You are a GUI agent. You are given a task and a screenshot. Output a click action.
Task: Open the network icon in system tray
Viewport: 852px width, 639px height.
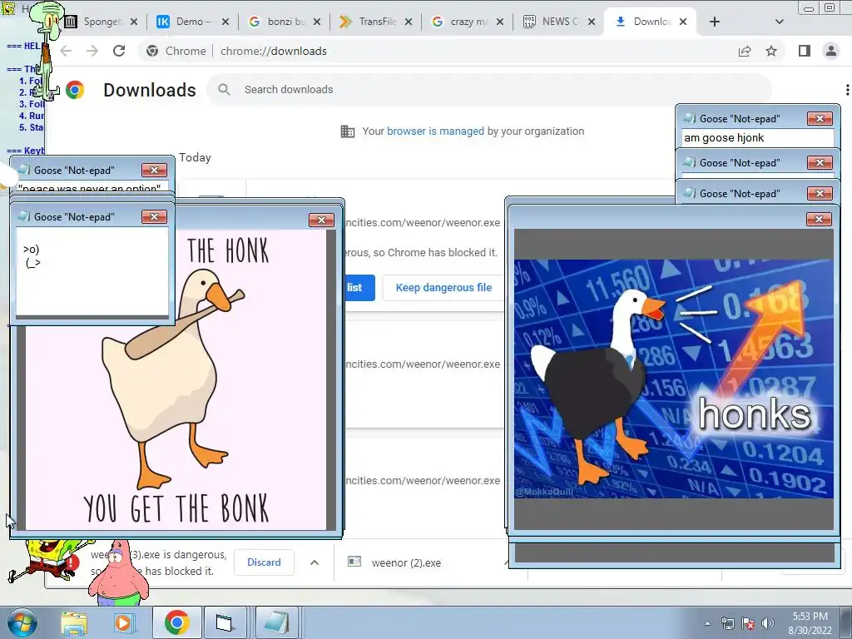pyautogui.click(x=727, y=623)
